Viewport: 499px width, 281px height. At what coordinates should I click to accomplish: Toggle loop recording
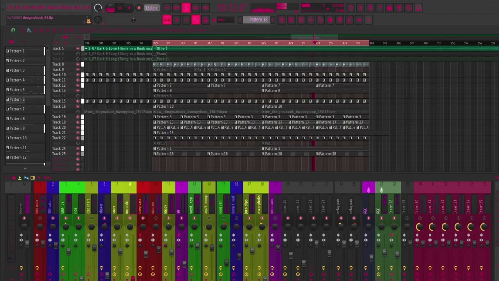pyautogui.click(x=205, y=8)
